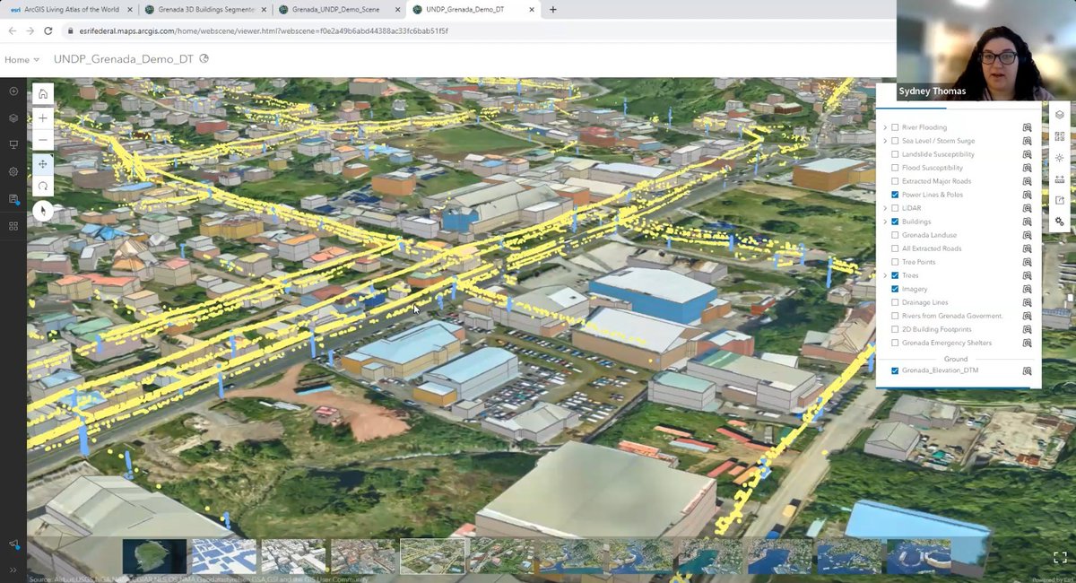1076x583 pixels.
Task: Expand the Buildings layer group
Action: (x=885, y=222)
